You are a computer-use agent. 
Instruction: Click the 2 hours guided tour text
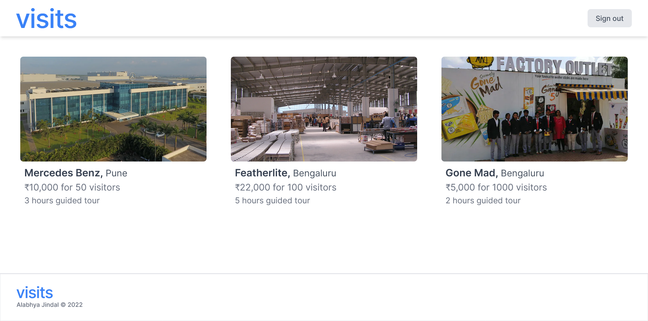click(x=483, y=201)
